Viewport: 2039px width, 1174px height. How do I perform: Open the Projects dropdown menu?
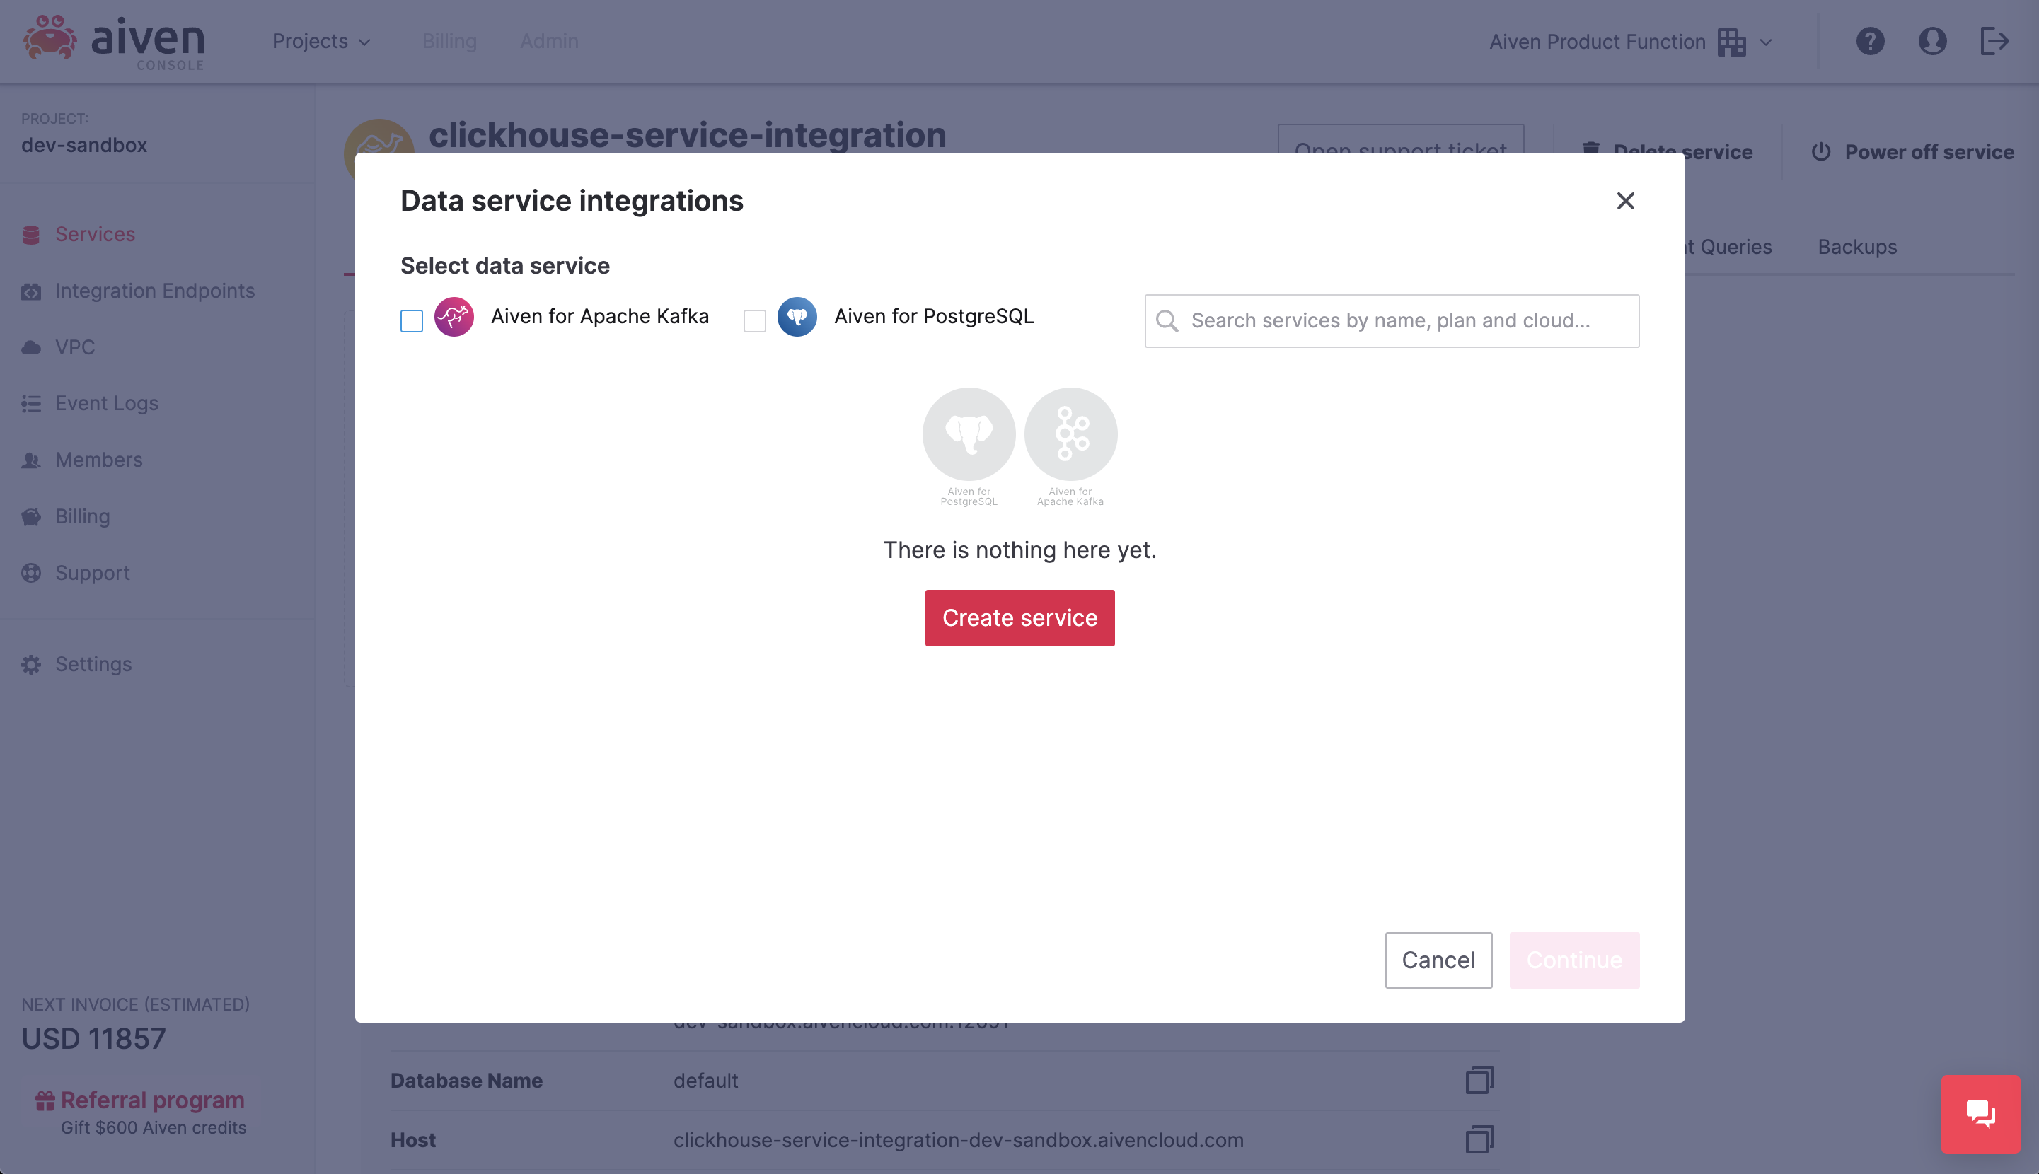tap(321, 41)
